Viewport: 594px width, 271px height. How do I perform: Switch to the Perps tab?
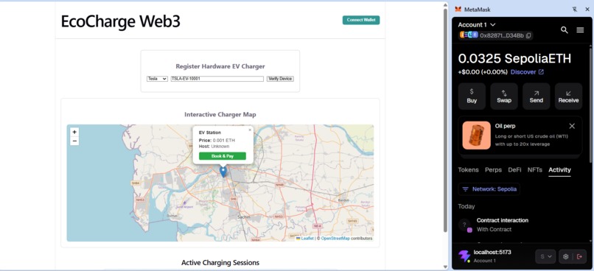coord(493,170)
